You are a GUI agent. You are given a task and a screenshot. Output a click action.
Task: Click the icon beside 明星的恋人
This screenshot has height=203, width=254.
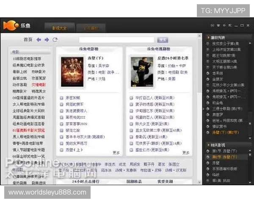[x=131, y=118]
